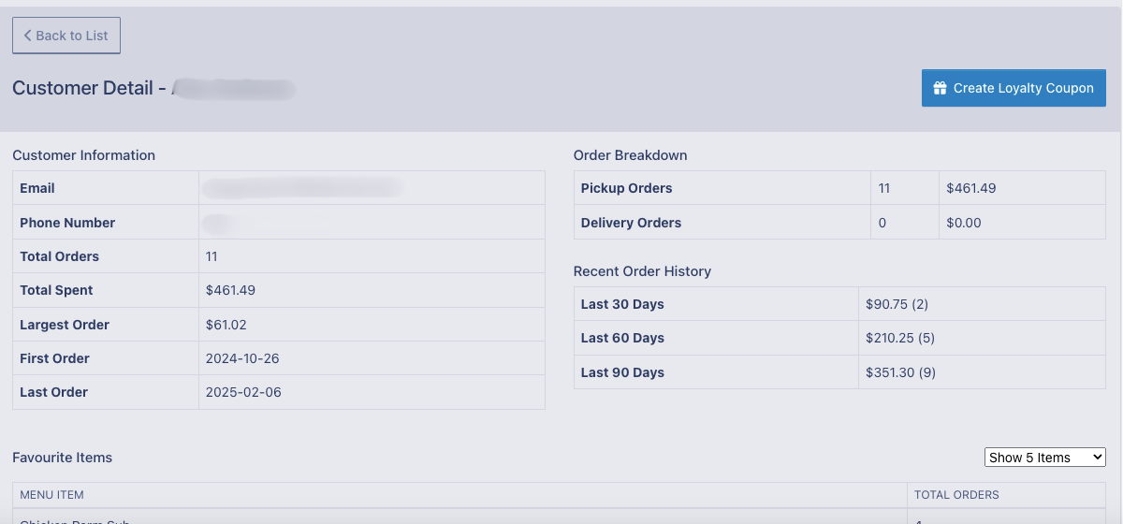The width and height of the screenshot is (1123, 524).
Task: Open the Show 5 Items dropdown
Action: click(x=1044, y=458)
